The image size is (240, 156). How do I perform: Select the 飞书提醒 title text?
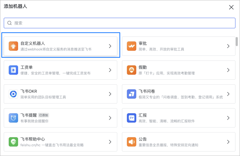(29, 115)
